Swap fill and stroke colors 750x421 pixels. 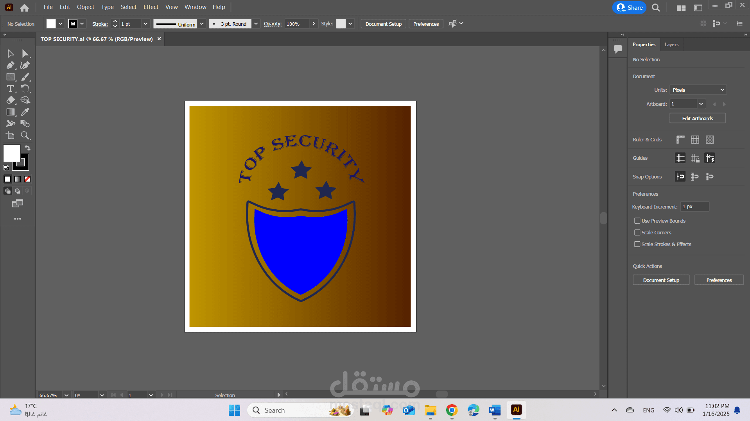tap(27, 148)
